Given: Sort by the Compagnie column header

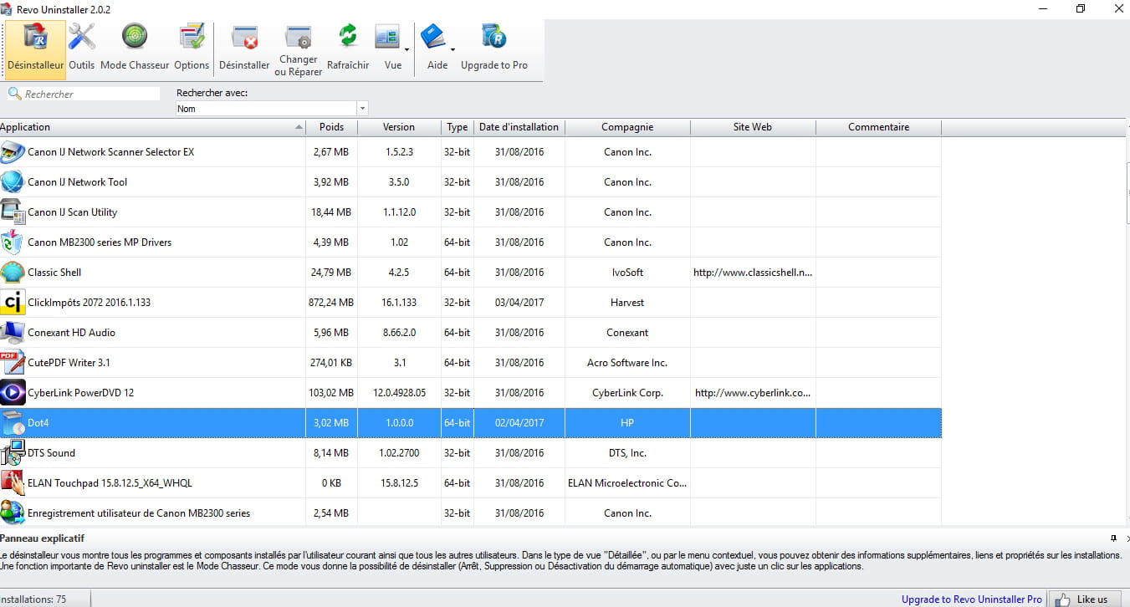Looking at the screenshot, I should pyautogui.click(x=627, y=127).
